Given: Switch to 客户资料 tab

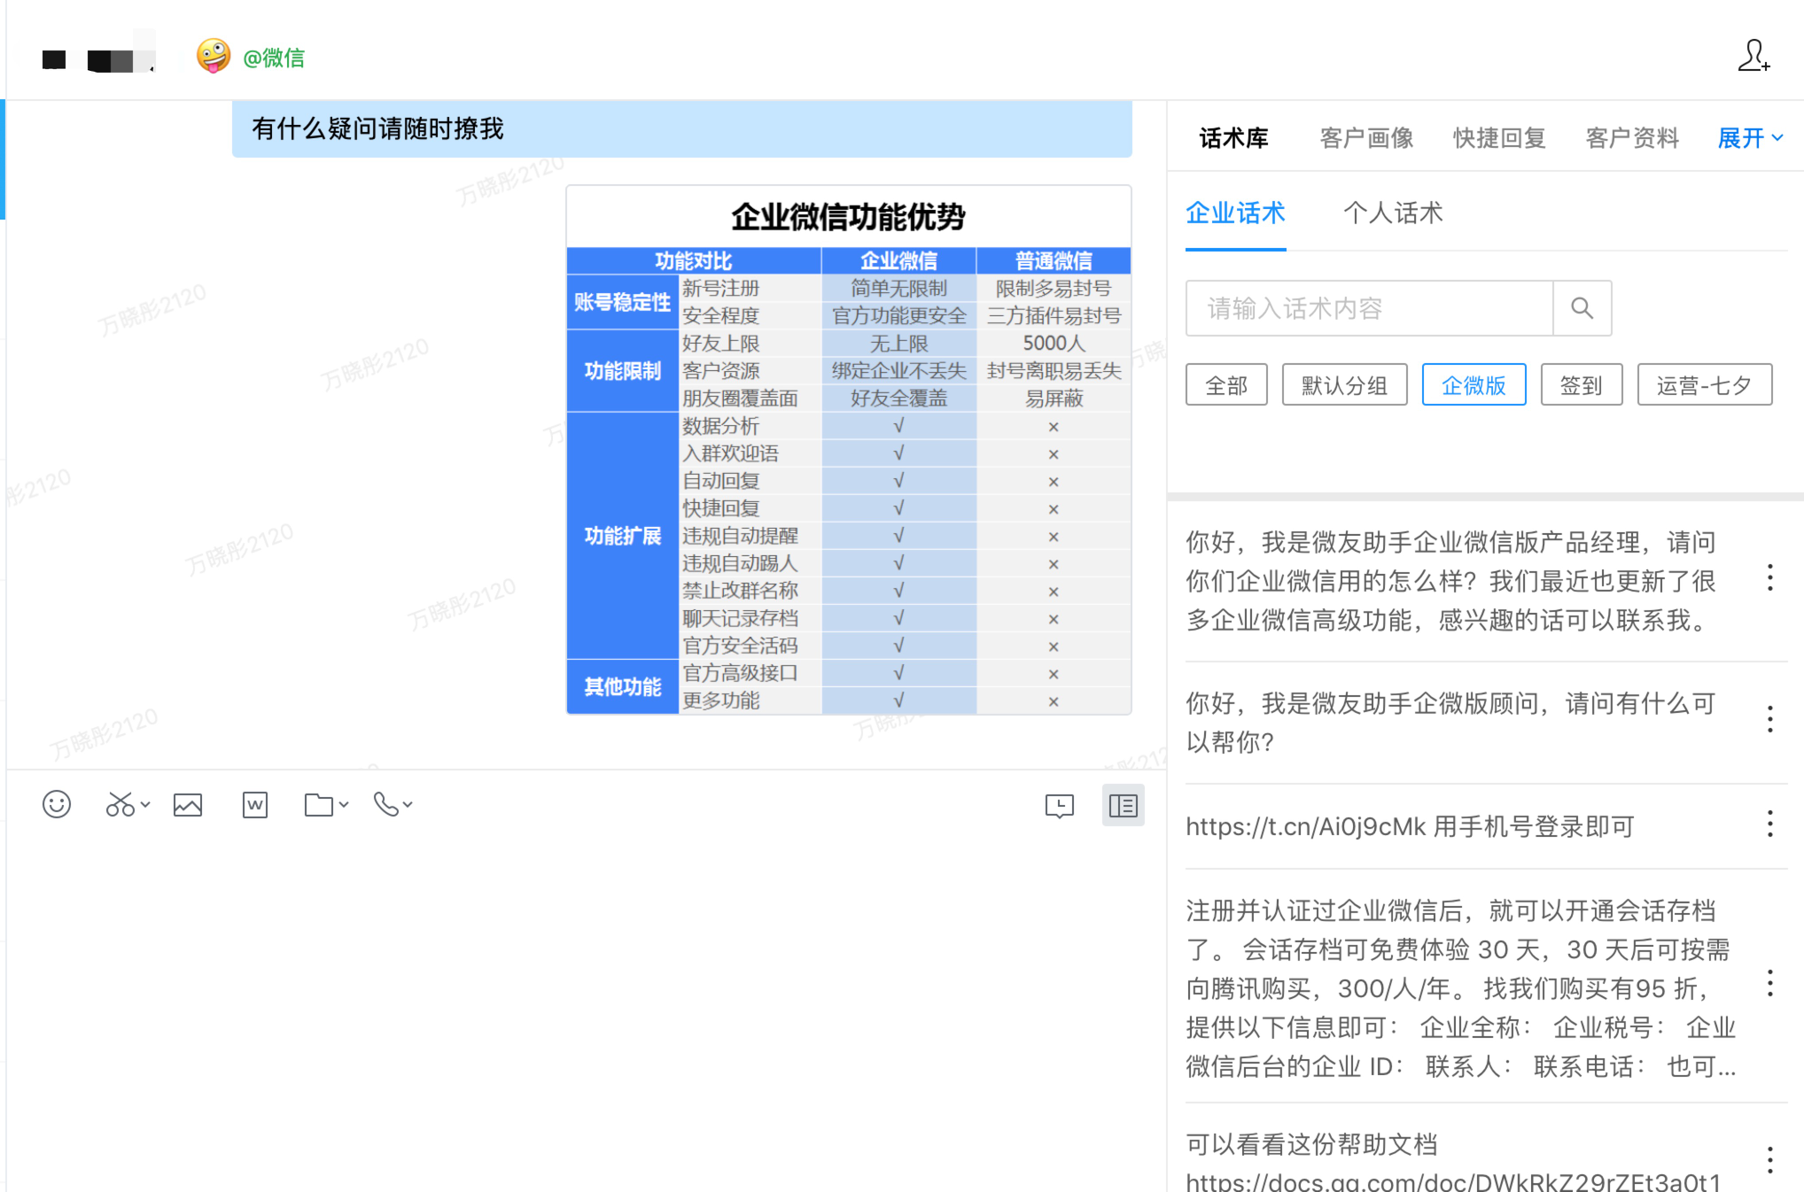Looking at the screenshot, I should point(1632,138).
